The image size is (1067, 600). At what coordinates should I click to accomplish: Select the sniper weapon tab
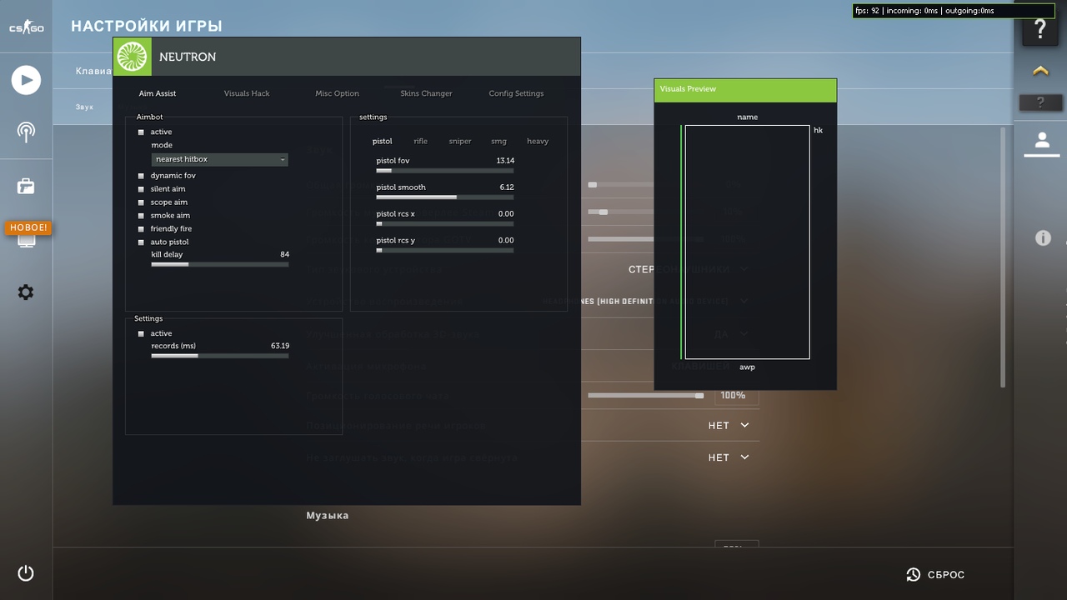[x=460, y=142]
